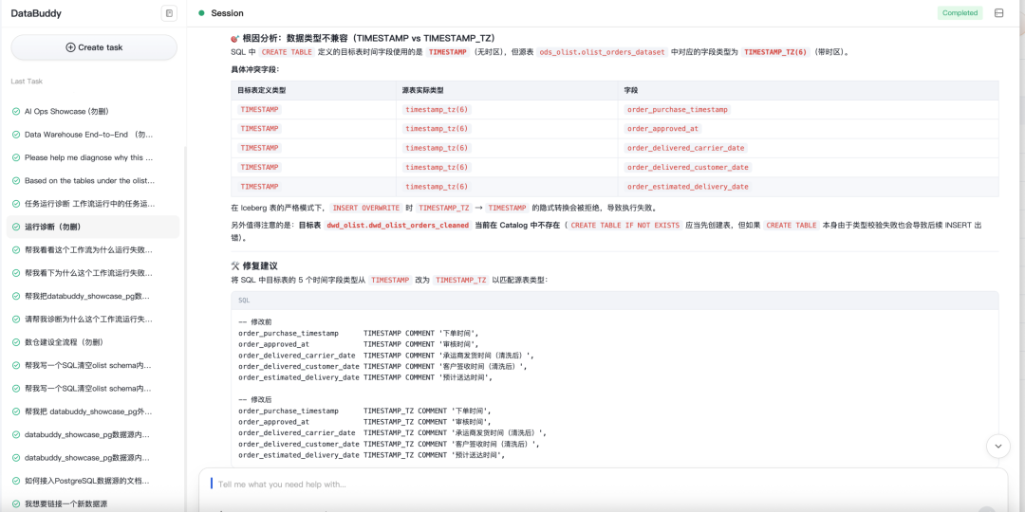Click the Create task button
Screen dimensions: 1025x512
click(x=94, y=47)
